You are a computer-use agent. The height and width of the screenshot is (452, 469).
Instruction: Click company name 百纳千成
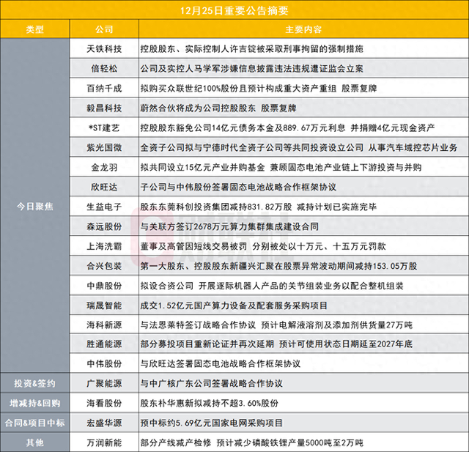tap(104, 88)
